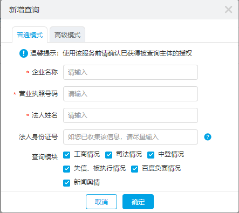Viewport: 239px width, 213px height.
Task: Uncheck the 百度负面情况 option
Action: [134, 169]
